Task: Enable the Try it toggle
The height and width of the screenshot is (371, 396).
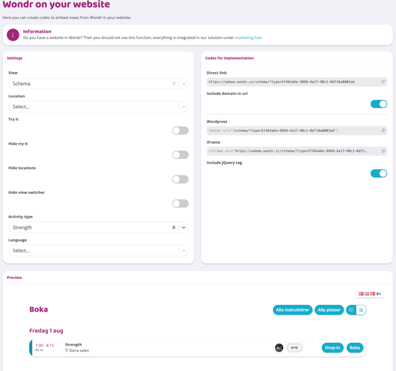Action: tap(180, 131)
